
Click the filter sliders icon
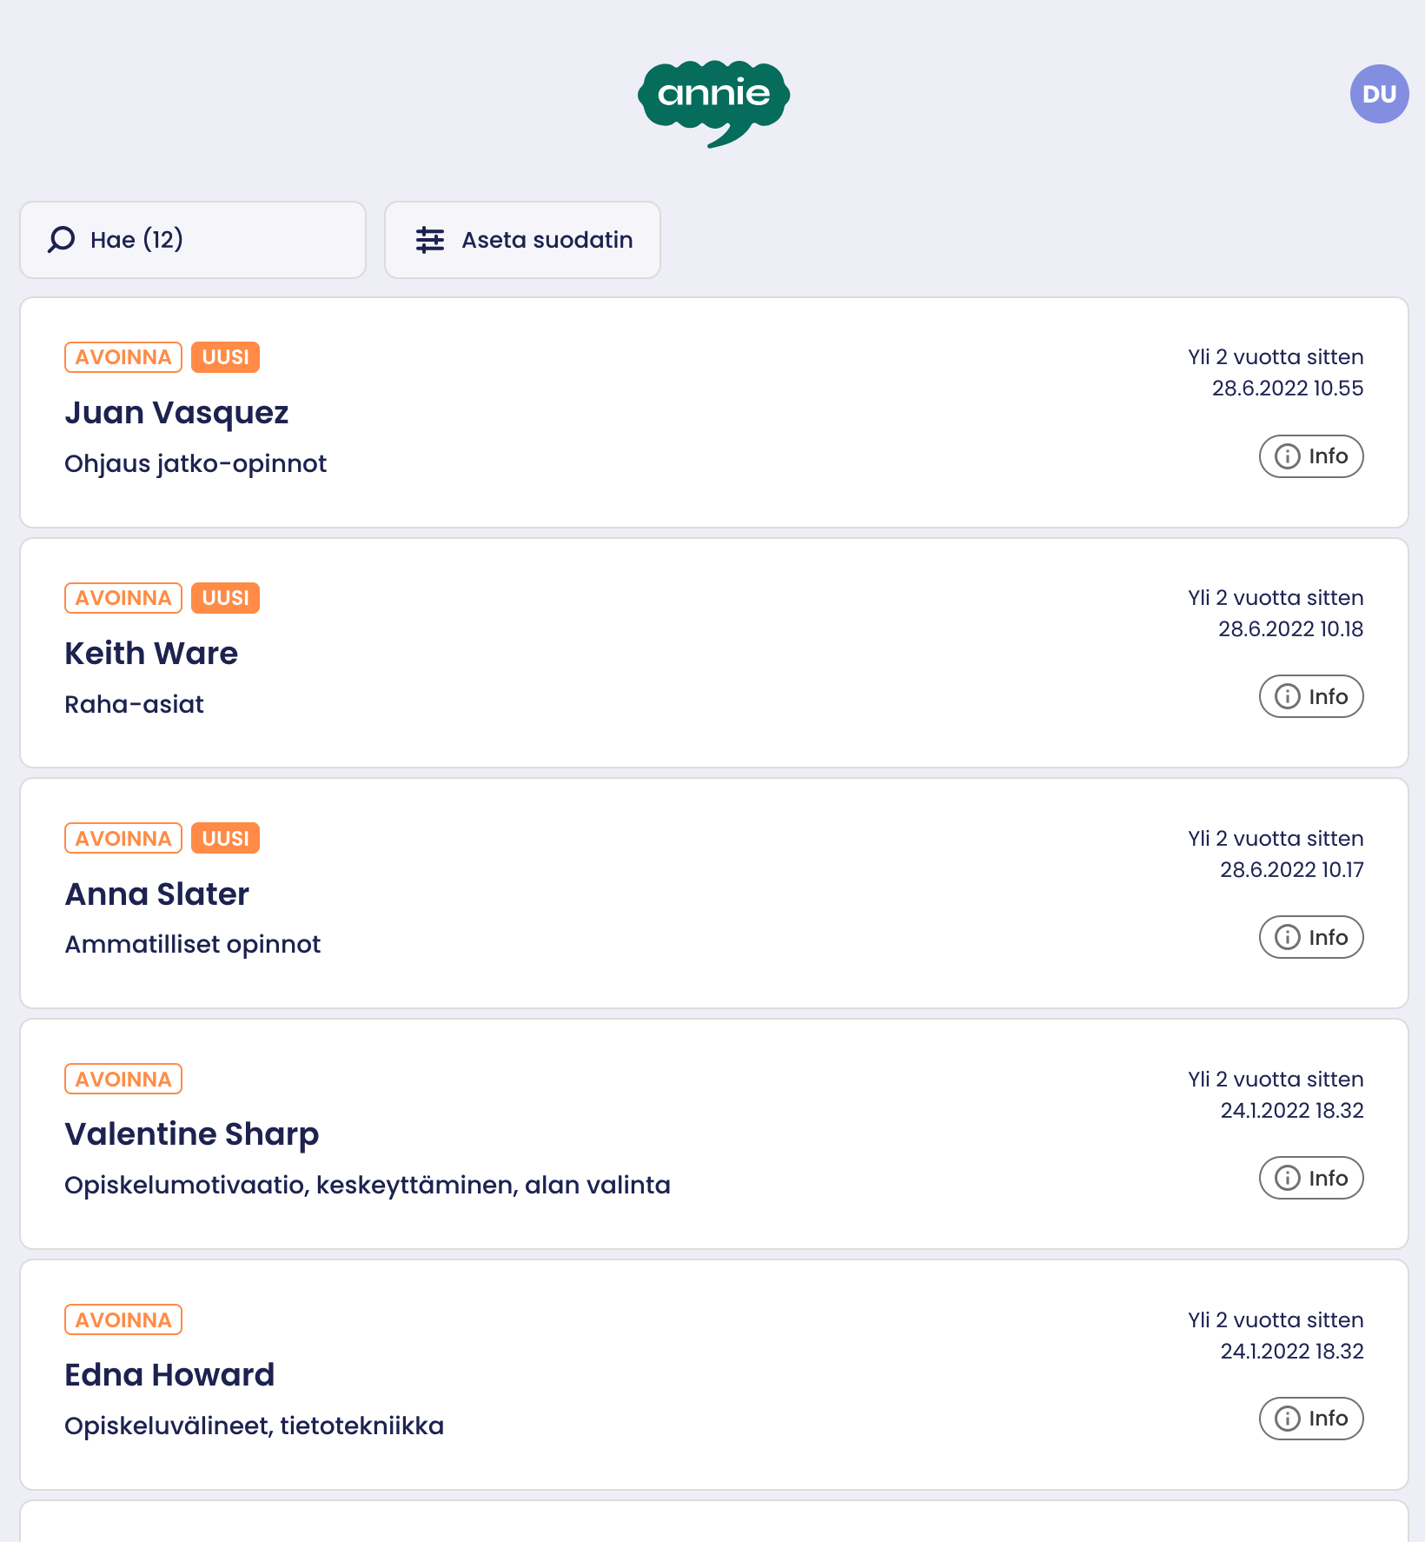point(429,240)
